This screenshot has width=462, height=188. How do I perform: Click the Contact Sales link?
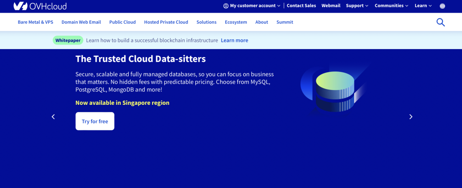pos(301,5)
